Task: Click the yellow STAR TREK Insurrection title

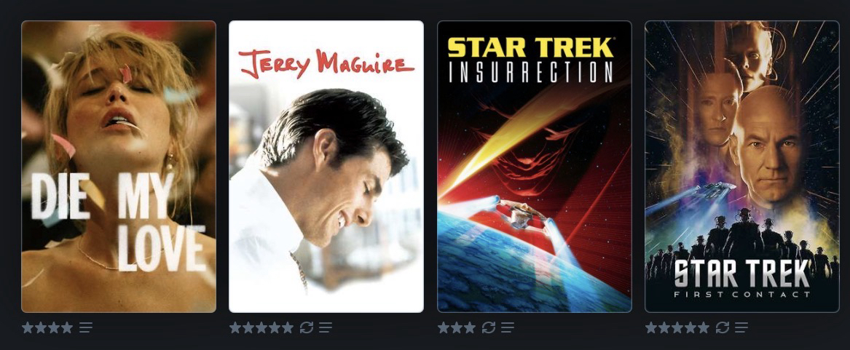Action: pyautogui.click(x=530, y=48)
